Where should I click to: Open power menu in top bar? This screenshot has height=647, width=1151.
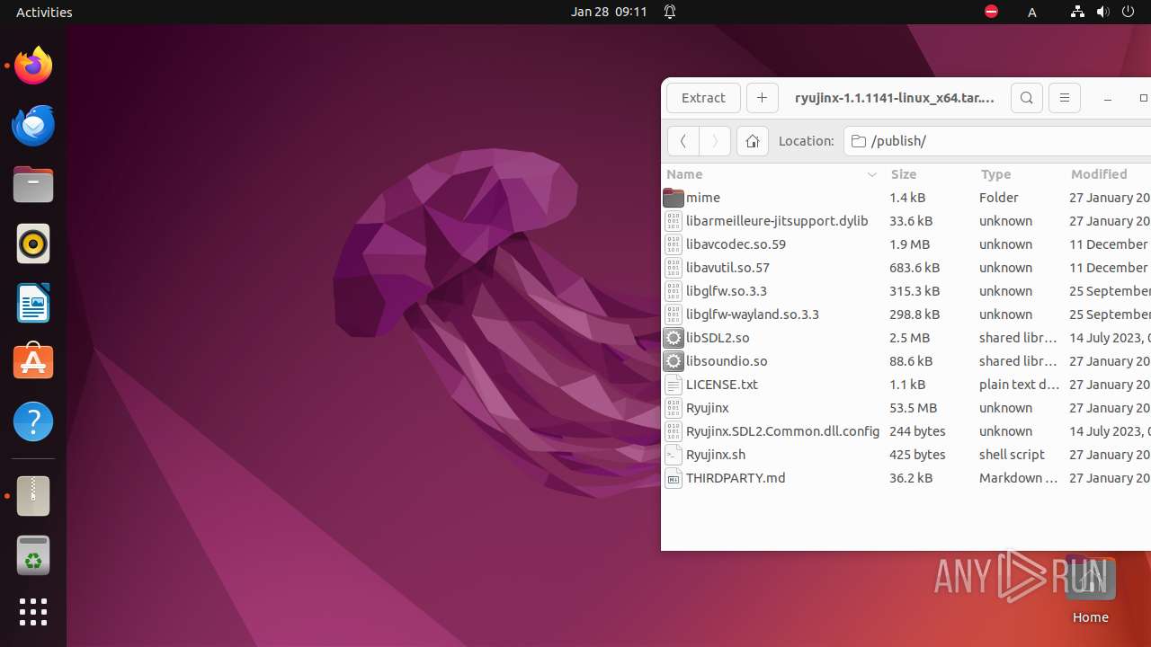[x=1129, y=12]
